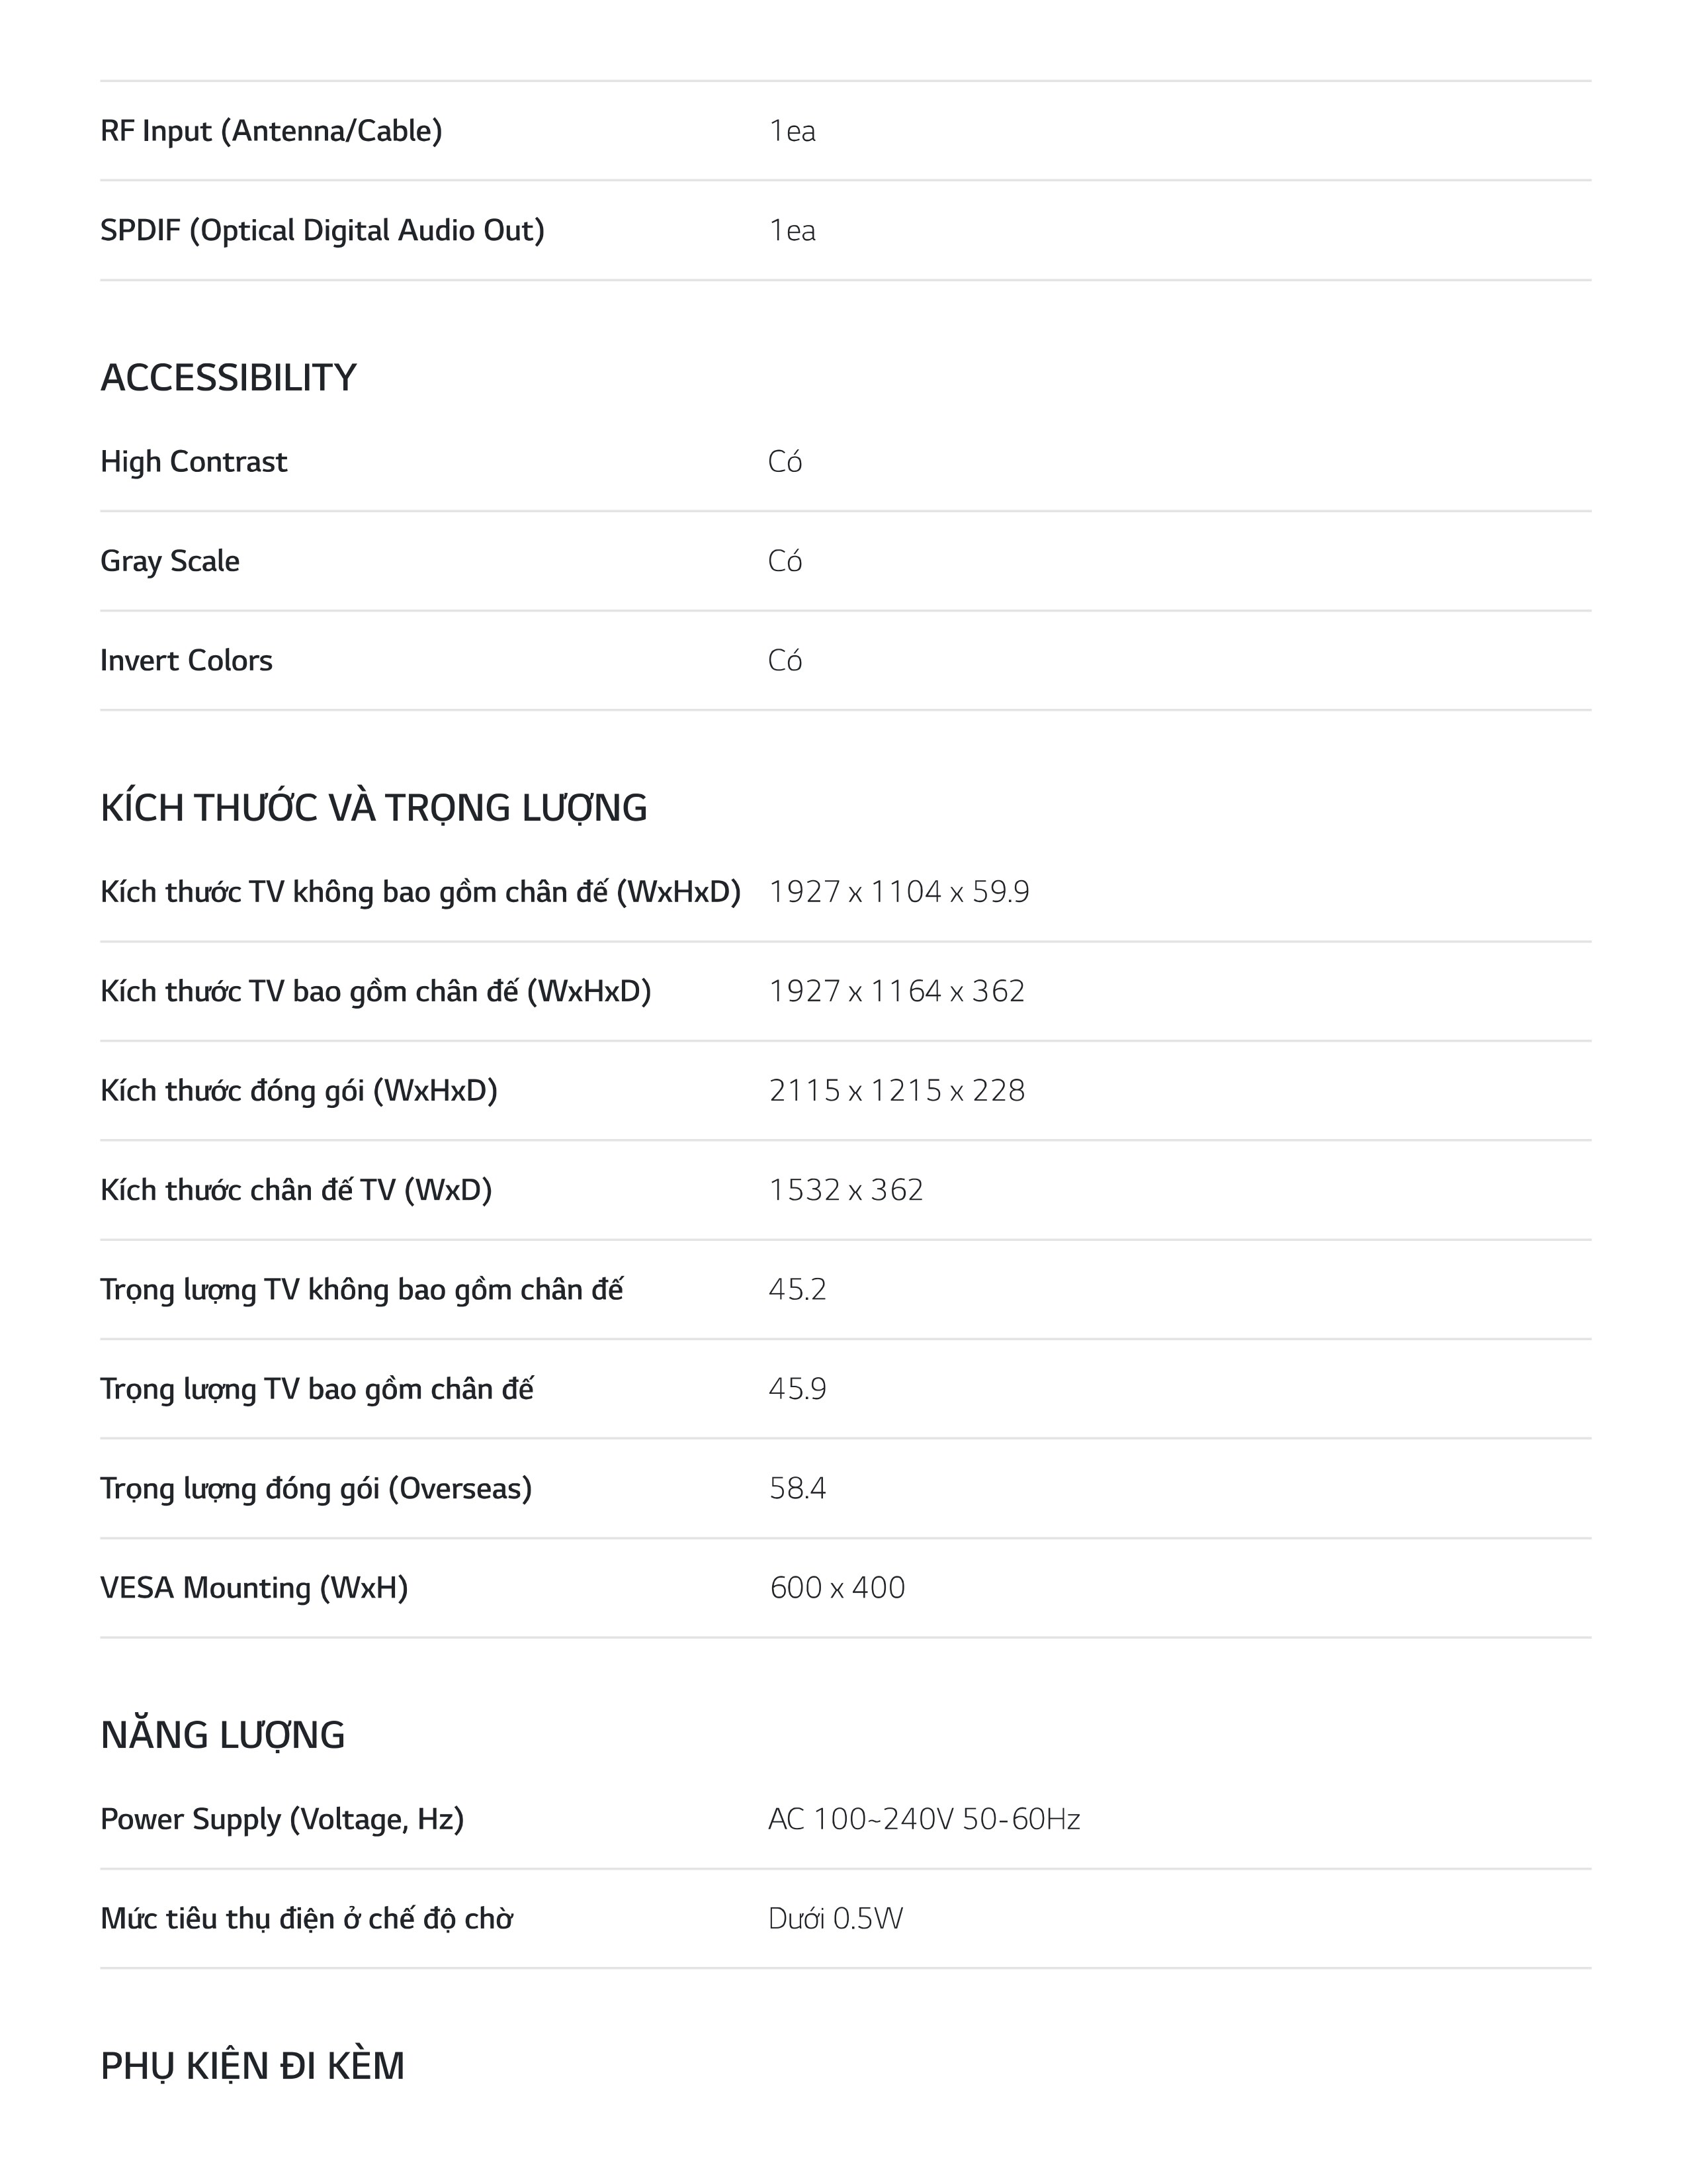Click the AC 100~240V 50-60Hz value

(x=924, y=1819)
